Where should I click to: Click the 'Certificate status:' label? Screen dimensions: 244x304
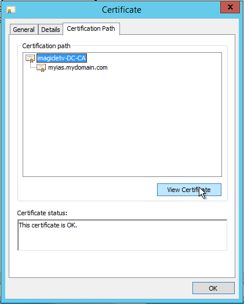point(42,213)
